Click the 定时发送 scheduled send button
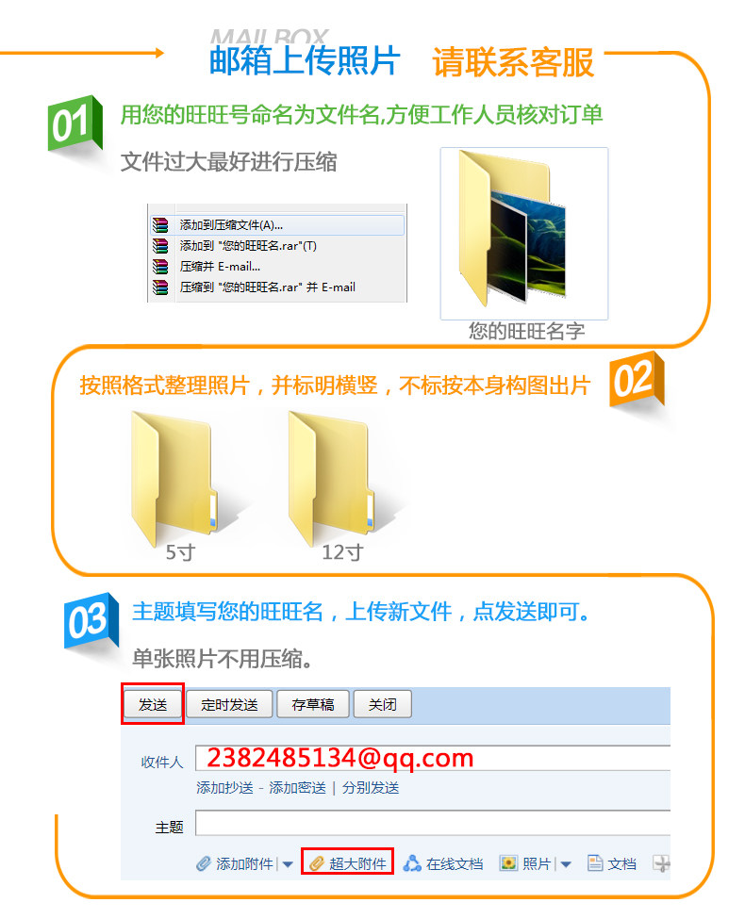This screenshot has width=745, height=919. 229,704
